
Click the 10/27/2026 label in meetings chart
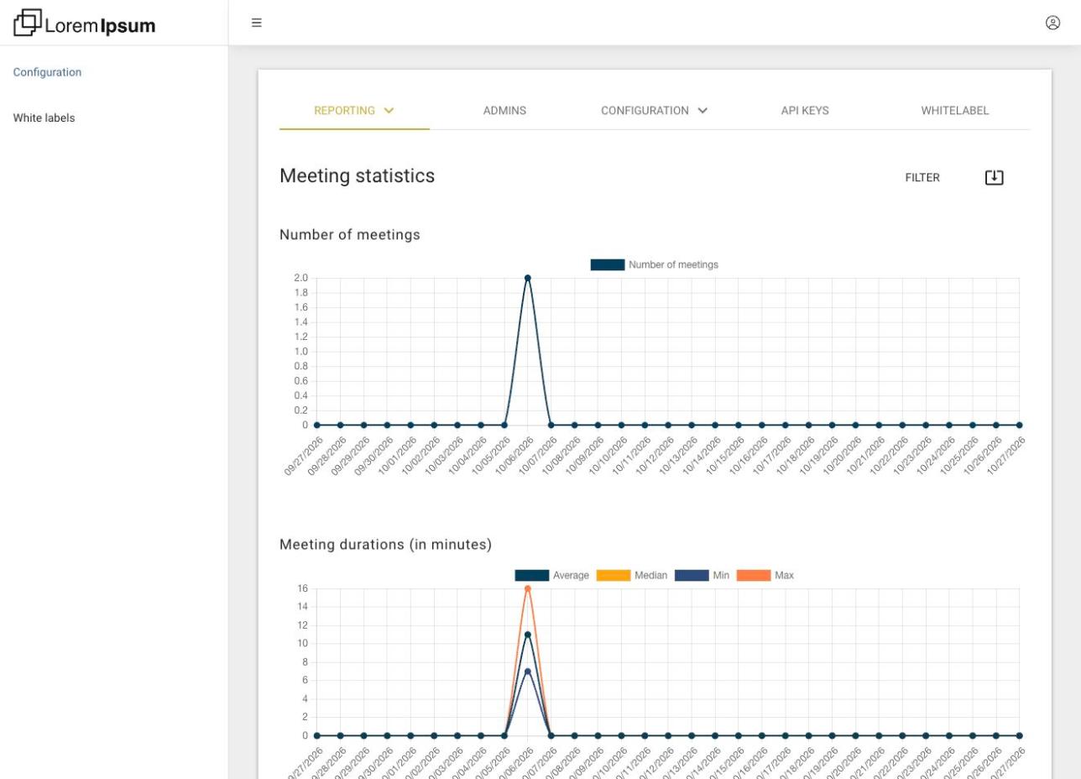(1005, 457)
